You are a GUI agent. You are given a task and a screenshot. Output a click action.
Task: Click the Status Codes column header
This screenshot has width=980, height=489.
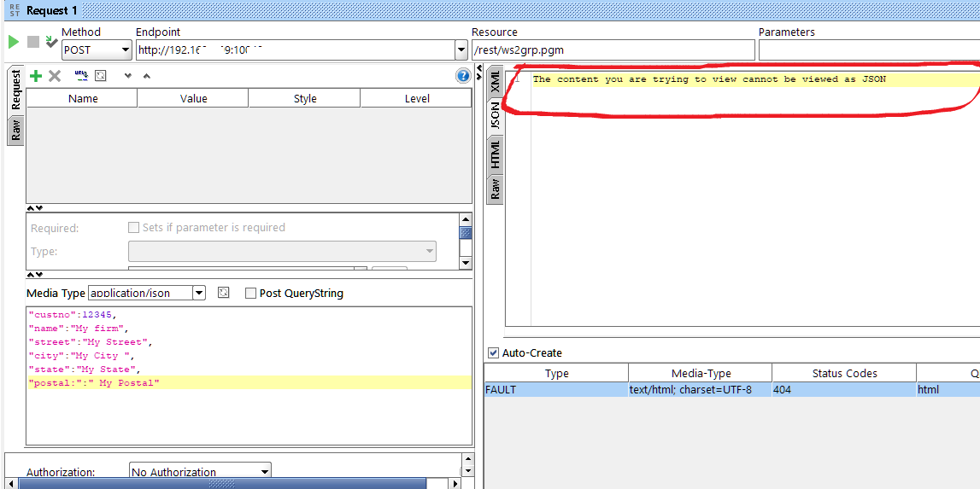[844, 374]
